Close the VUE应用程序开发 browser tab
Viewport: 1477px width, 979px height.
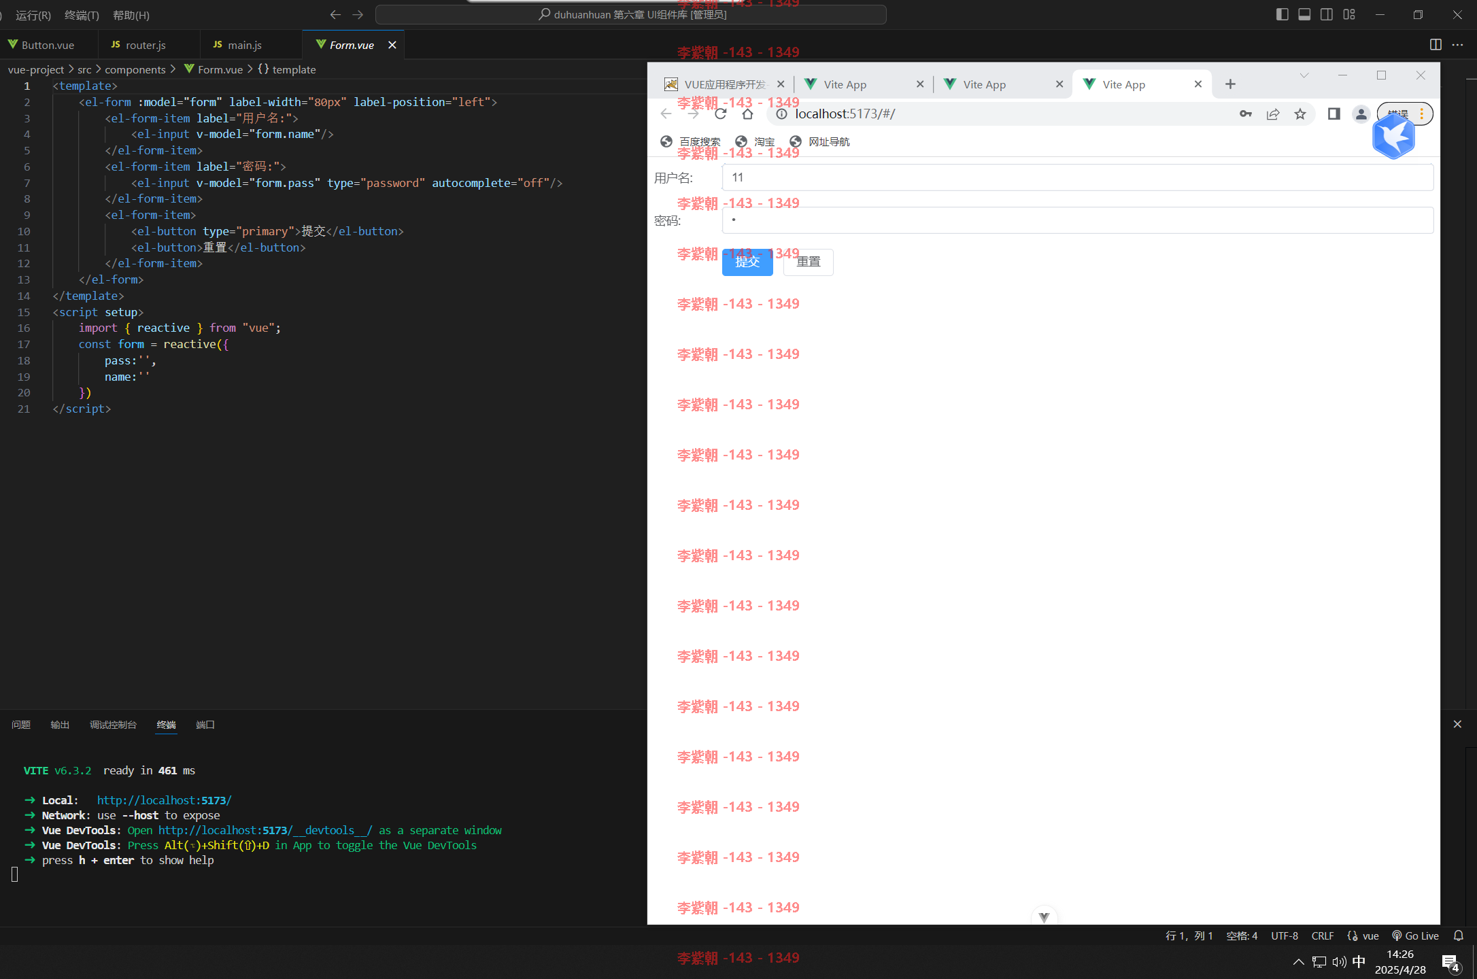pos(781,84)
